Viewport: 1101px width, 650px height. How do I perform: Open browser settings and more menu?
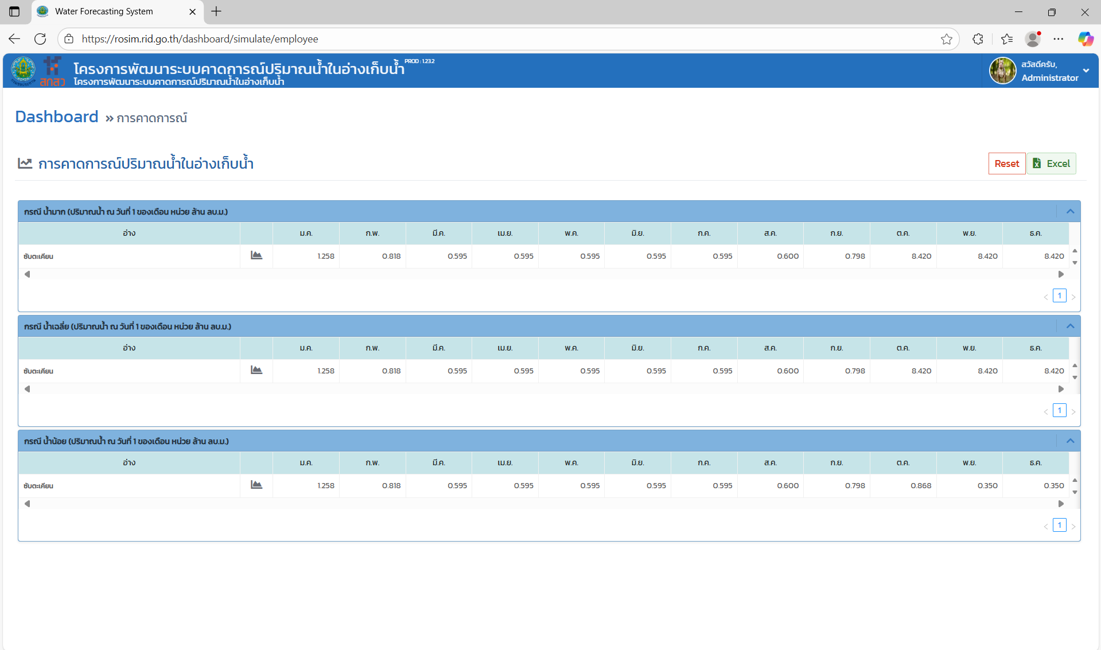[1059, 39]
